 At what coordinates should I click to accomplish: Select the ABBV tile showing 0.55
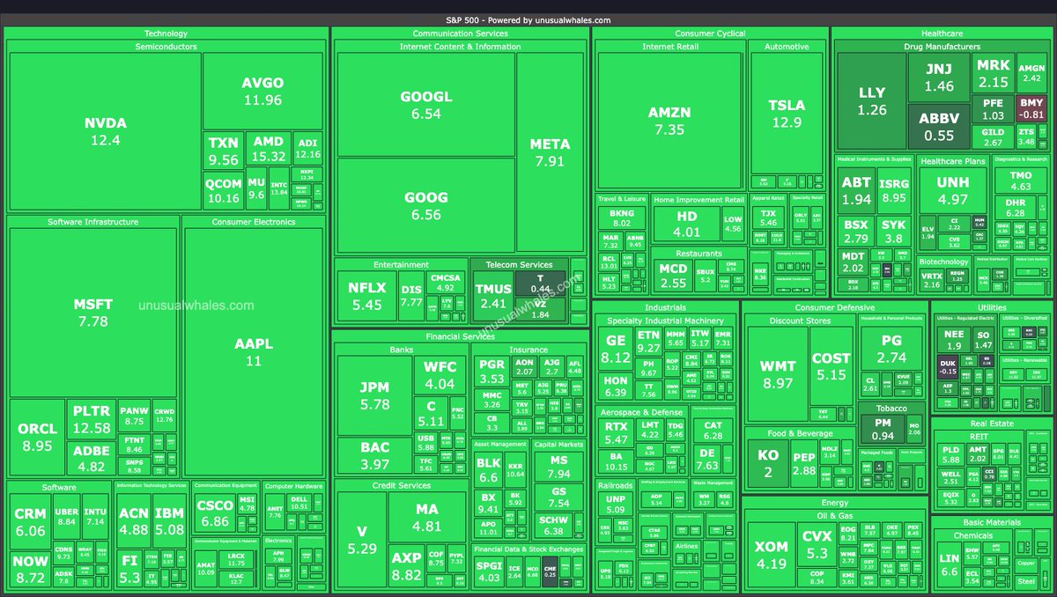(939, 128)
